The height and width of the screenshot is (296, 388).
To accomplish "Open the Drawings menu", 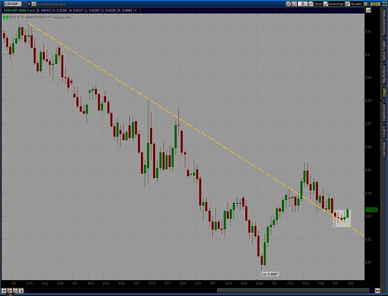I will [336, 4].
